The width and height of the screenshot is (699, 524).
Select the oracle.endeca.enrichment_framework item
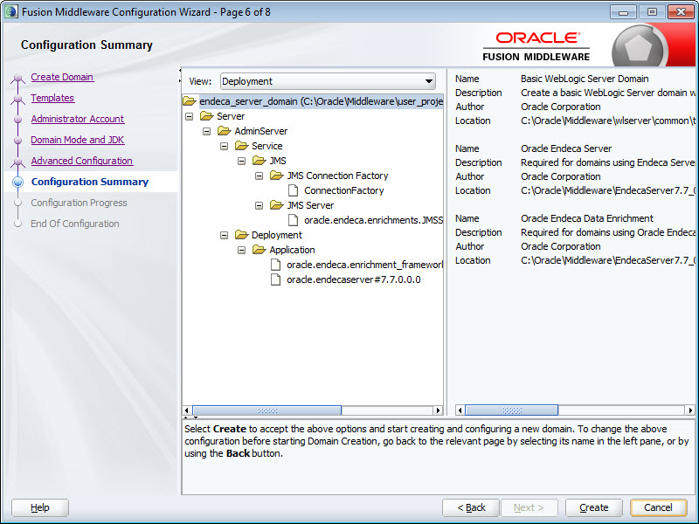pos(364,265)
